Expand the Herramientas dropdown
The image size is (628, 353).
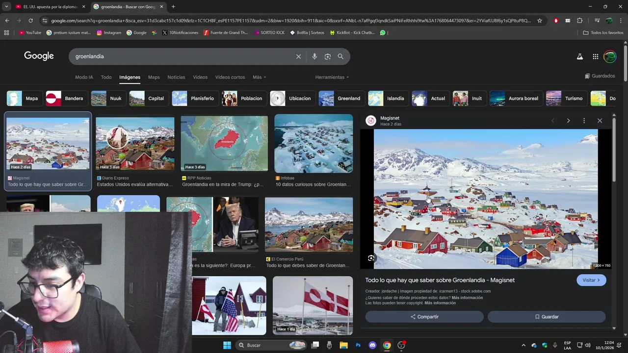pyautogui.click(x=332, y=77)
